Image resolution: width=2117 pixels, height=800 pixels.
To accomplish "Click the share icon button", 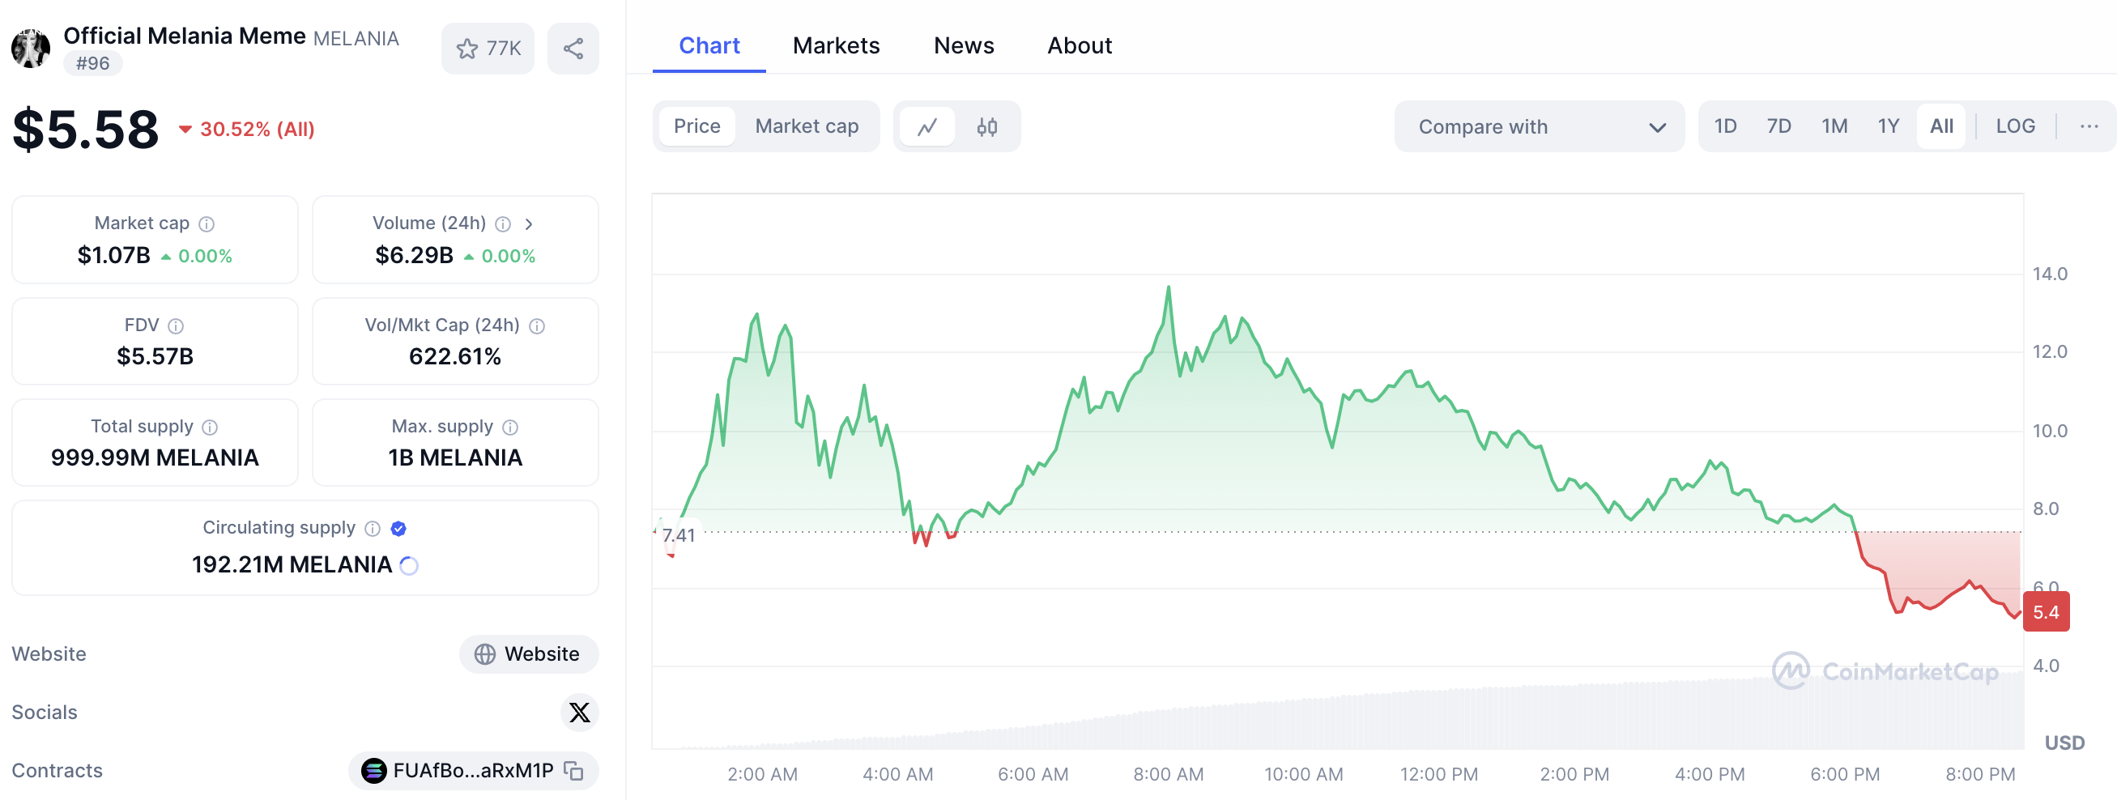I will [573, 49].
